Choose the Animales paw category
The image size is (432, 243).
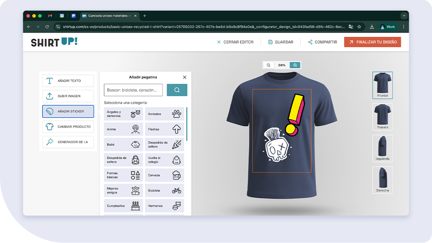[x=164, y=114]
